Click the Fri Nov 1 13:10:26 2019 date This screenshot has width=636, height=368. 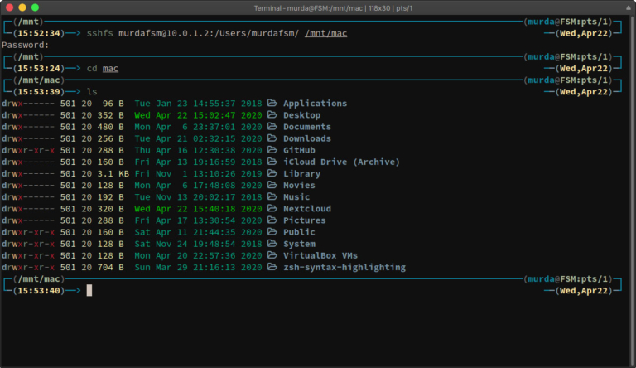199,173
